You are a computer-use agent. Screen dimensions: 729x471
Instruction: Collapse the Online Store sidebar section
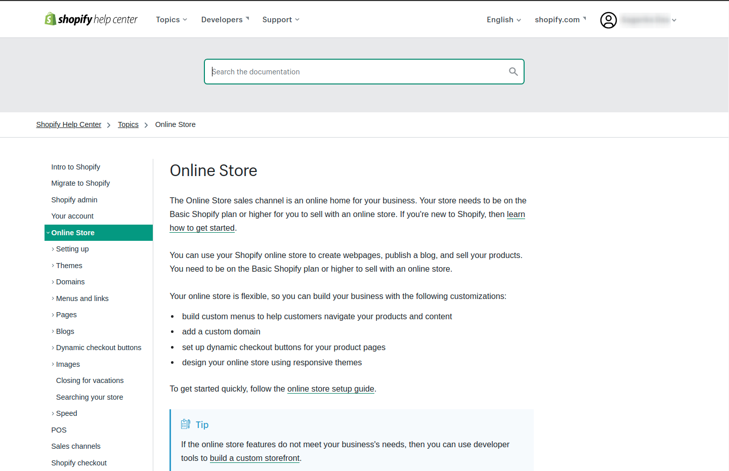pos(73,233)
